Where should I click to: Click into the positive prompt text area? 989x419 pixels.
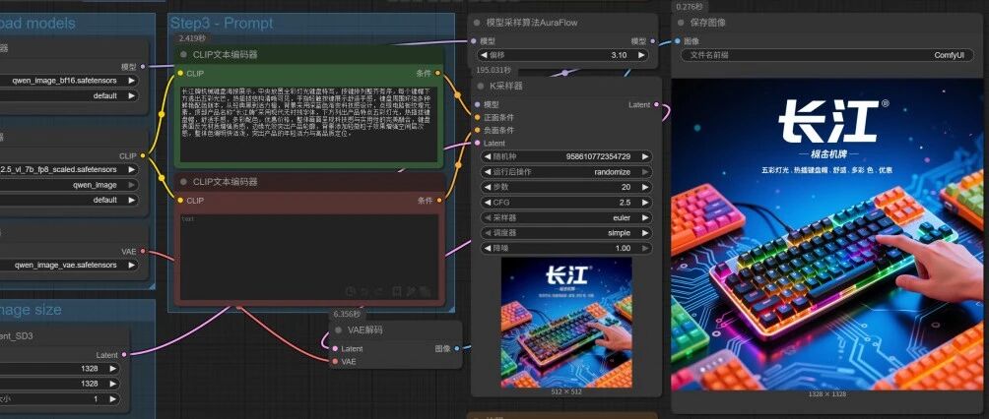pos(309,124)
